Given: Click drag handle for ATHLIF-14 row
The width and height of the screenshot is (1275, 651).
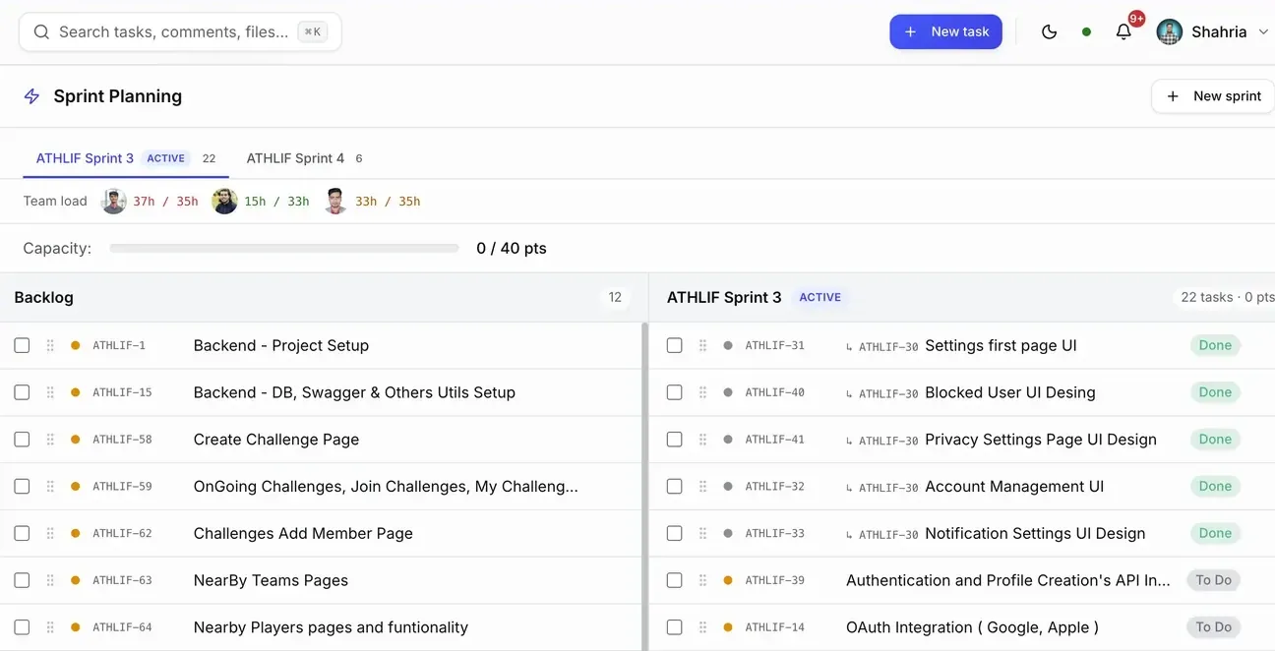Looking at the screenshot, I should [x=702, y=627].
